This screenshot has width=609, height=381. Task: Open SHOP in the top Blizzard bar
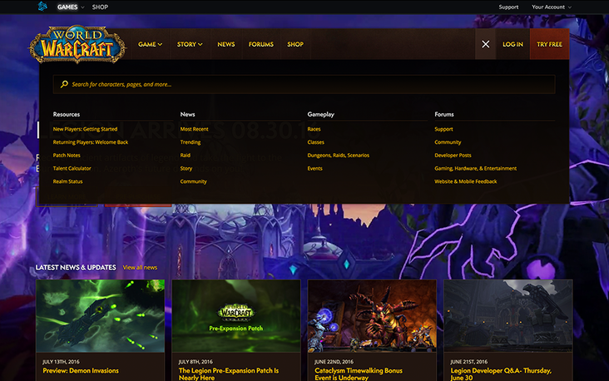100,7
